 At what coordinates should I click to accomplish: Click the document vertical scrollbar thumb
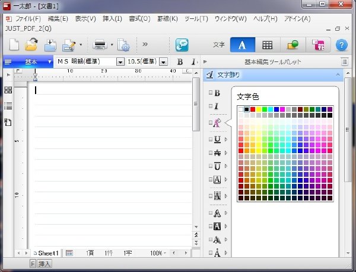click(x=196, y=104)
